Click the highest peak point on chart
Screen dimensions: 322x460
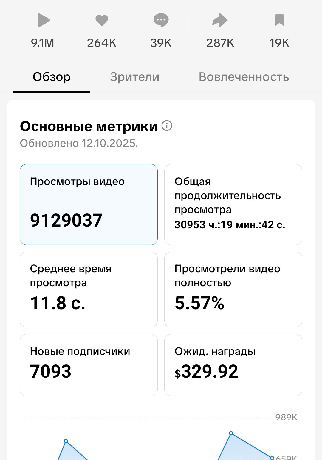pos(231,433)
